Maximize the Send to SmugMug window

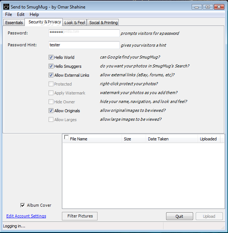208,7
